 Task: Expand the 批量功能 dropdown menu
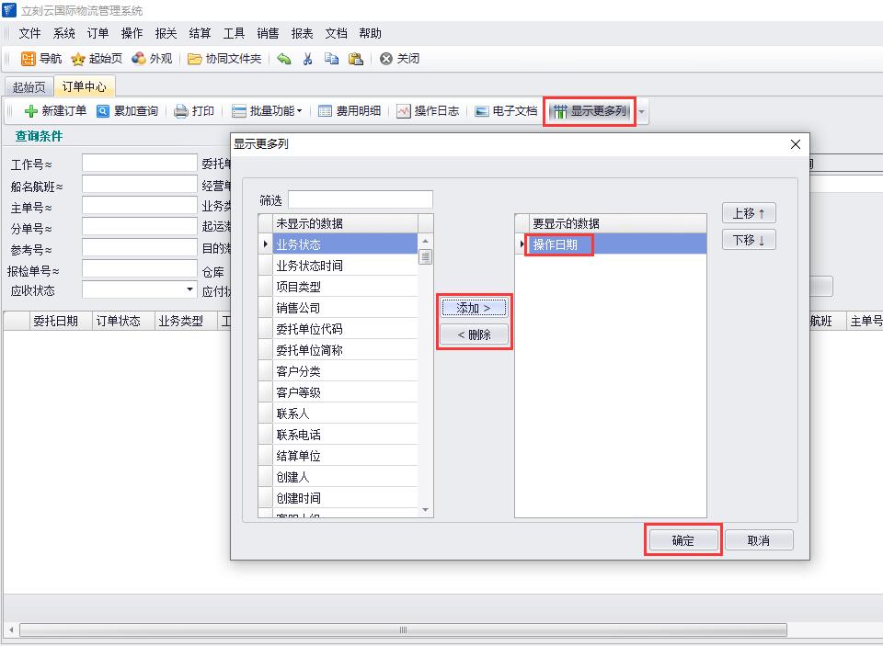267,111
